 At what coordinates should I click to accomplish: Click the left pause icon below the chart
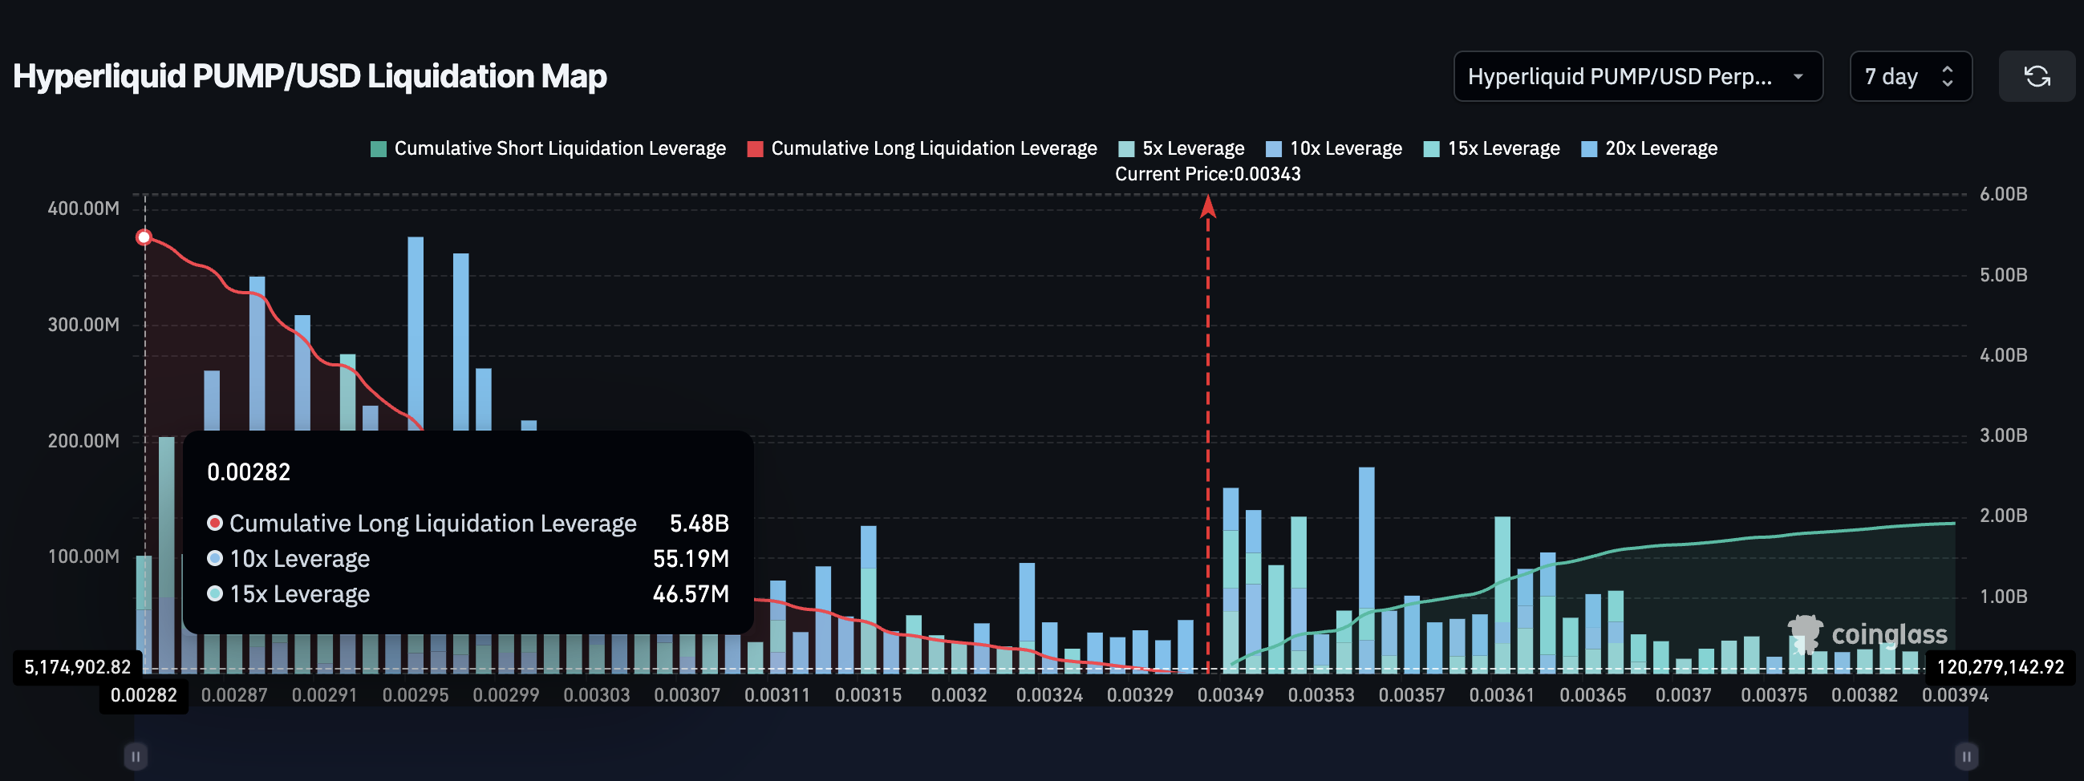pos(135,756)
